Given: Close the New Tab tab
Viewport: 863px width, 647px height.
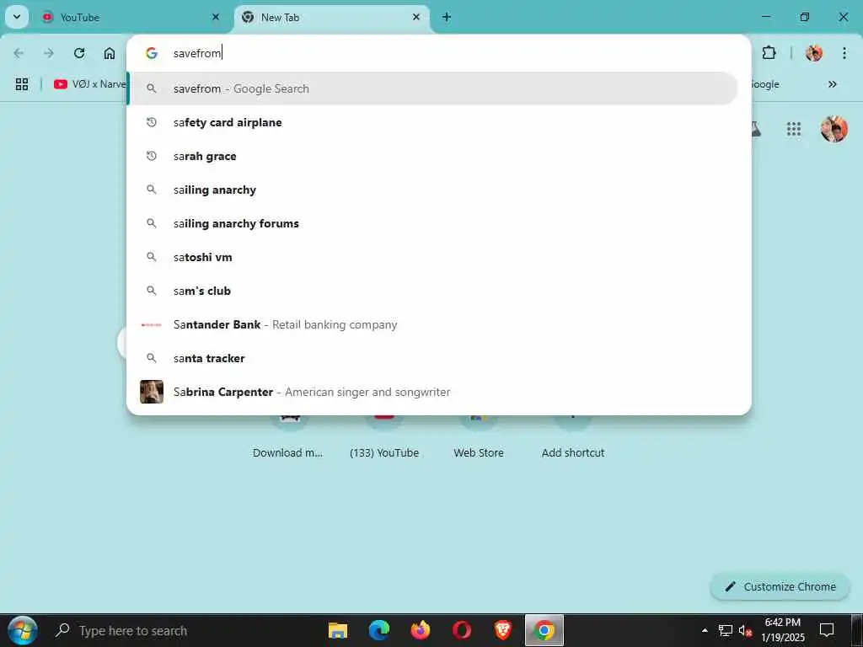Looking at the screenshot, I should (x=416, y=17).
